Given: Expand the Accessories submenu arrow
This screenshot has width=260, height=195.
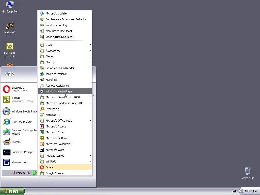Looking at the screenshot, I should 90,51.
